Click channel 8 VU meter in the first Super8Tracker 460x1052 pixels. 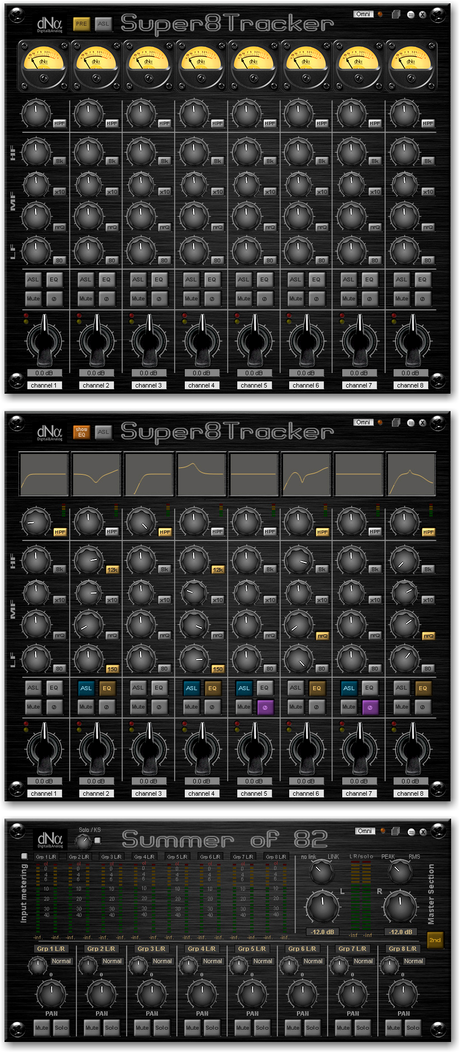pos(411,66)
